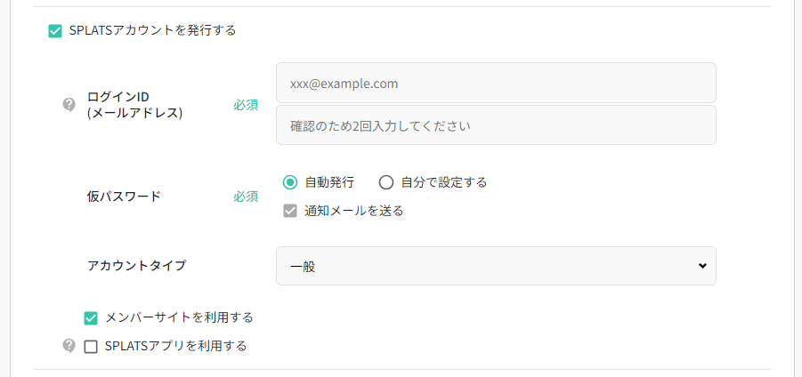Click the 通知メールを送る label text
Viewport: 802px width, 377px height.
point(354,211)
